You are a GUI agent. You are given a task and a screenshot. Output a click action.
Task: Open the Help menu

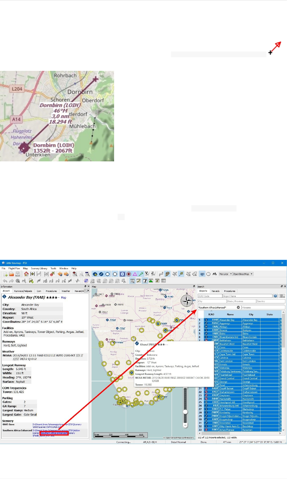click(x=74, y=268)
